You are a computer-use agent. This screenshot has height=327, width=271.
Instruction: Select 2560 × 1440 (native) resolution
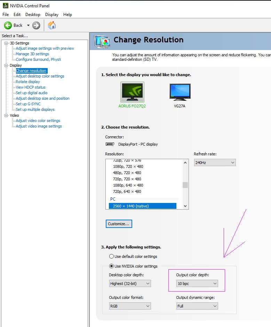[x=143, y=206]
